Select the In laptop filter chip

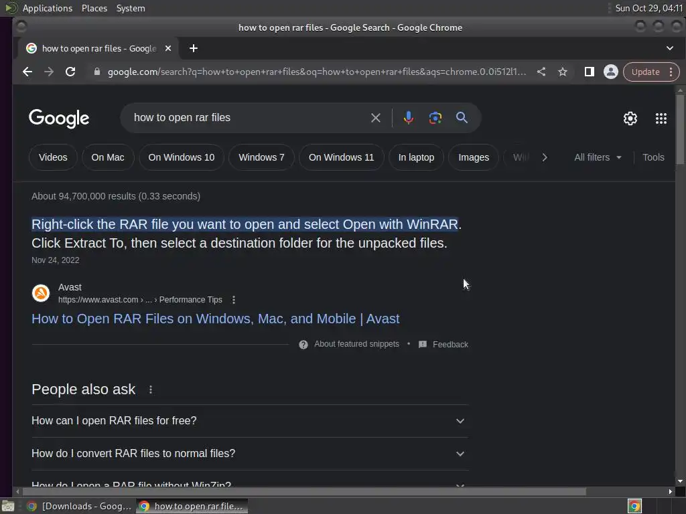click(416, 157)
